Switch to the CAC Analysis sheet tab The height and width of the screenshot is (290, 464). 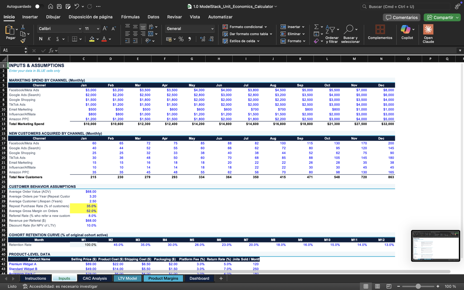tap(95, 278)
